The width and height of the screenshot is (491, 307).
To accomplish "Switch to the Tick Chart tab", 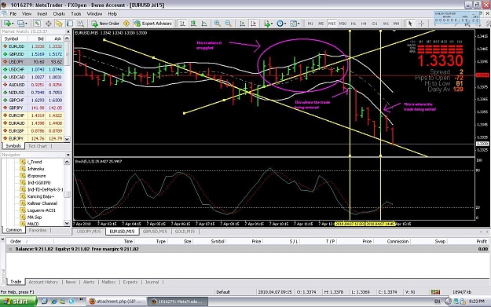I will tap(38, 146).
